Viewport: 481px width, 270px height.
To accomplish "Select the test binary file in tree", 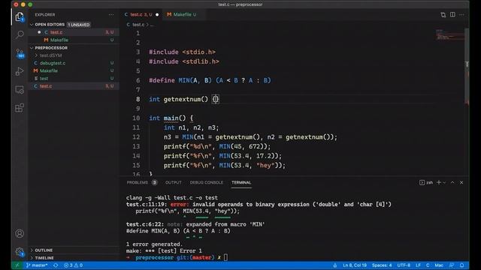I will tap(74, 78).
